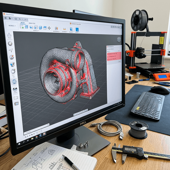Click the undo arrow in the title bar
This screenshot has width=170, height=170.
pos(20,19)
